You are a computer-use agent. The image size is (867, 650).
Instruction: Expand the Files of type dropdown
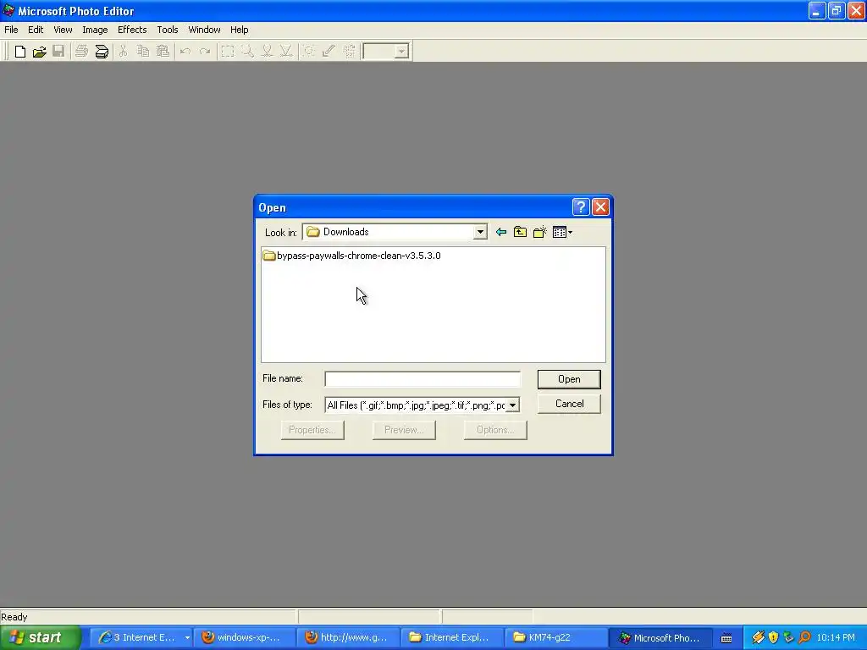pos(512,405)
